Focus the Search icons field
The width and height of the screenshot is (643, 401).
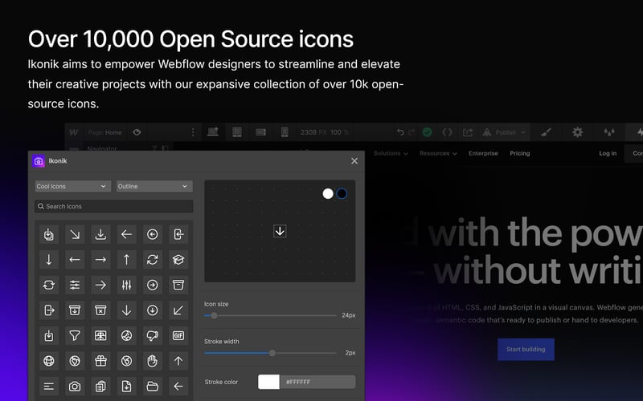pos(113,206)
